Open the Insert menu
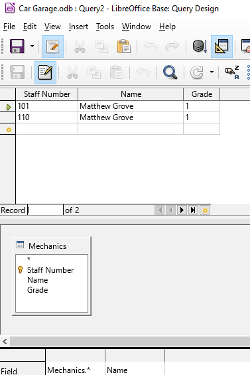This screenshot has width=250, height=375. coord(78,27)
